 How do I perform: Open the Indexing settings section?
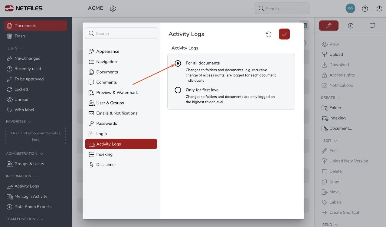pyautogui.click(x=121, y=154)
